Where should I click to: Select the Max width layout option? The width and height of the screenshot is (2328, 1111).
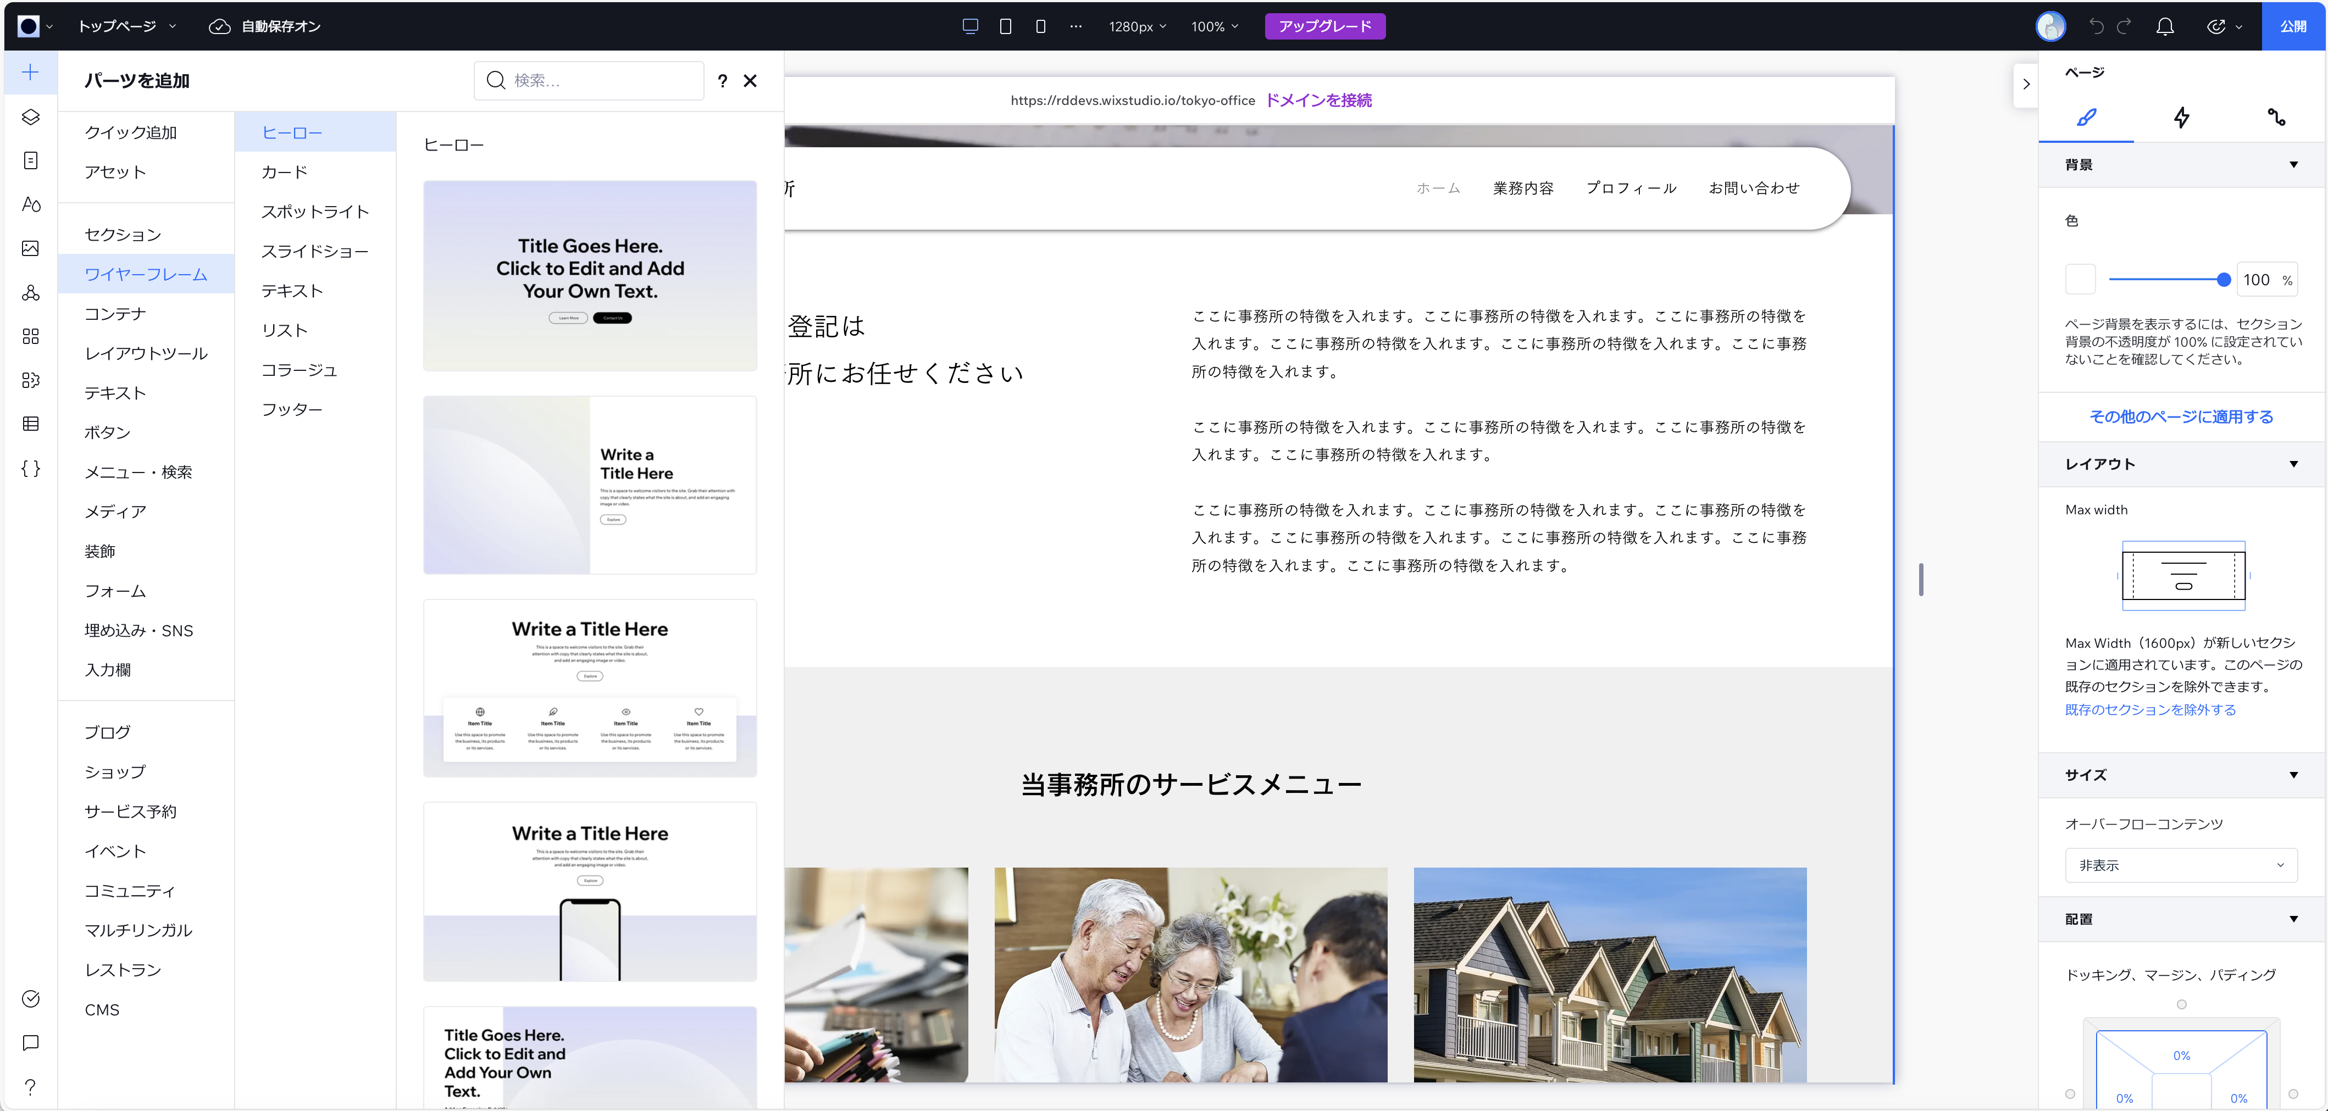coord(2182,575)
